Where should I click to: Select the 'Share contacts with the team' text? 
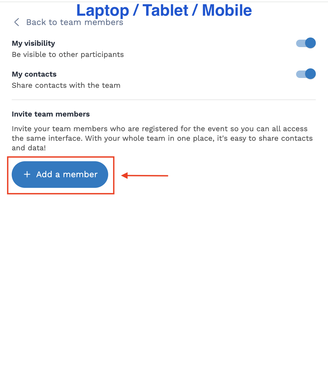(66, 85)
